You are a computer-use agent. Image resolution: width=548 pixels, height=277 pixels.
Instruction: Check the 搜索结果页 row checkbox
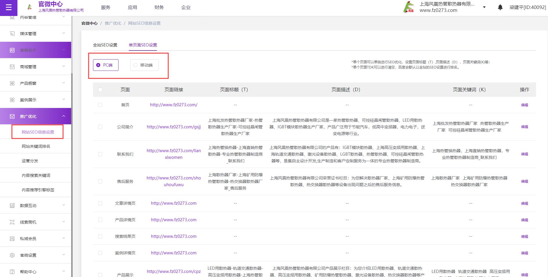click(x=100, y=236)
